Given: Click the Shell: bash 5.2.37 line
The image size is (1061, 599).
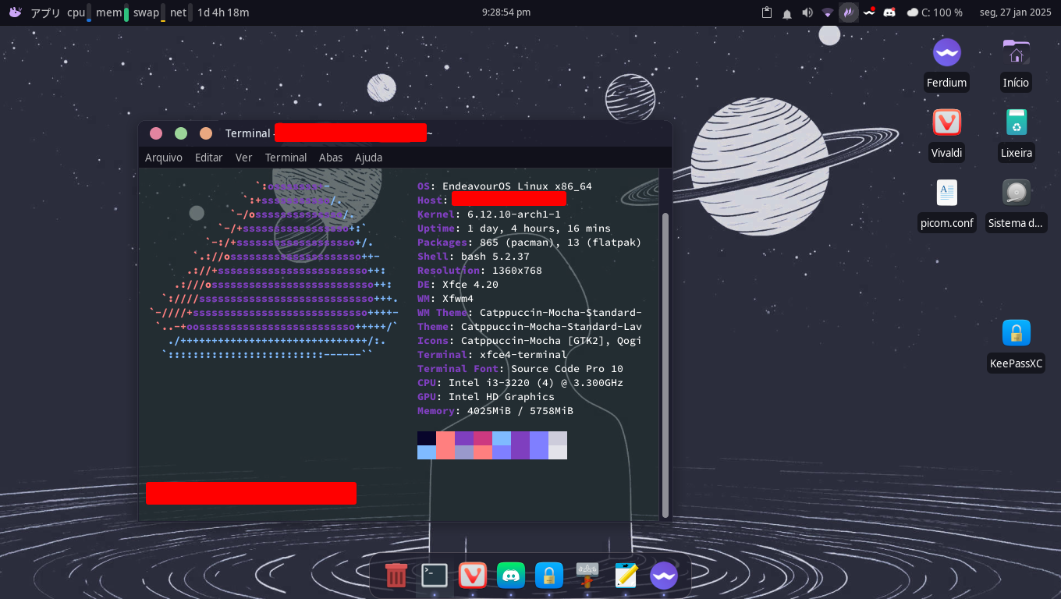Looking at the screenshot, I should tap(474, 257).
